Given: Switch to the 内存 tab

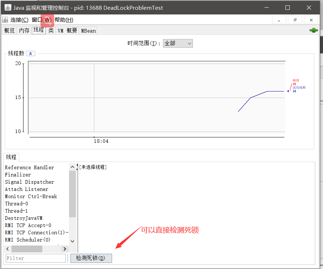Looking at the screenshot, I should click(24, 30).
